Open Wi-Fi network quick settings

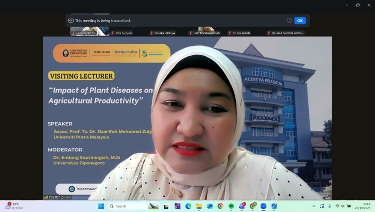pos(337,206)
